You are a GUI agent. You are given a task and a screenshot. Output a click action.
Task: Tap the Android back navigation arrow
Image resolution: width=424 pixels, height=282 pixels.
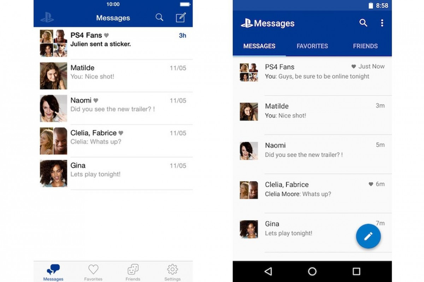pyautogui.click(x=268, y=271)
